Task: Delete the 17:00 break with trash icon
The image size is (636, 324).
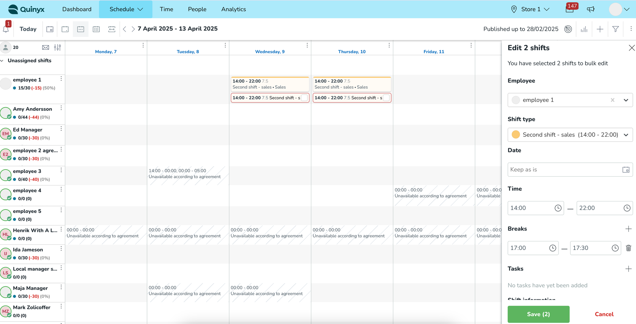Action: (x=628, y=248)
